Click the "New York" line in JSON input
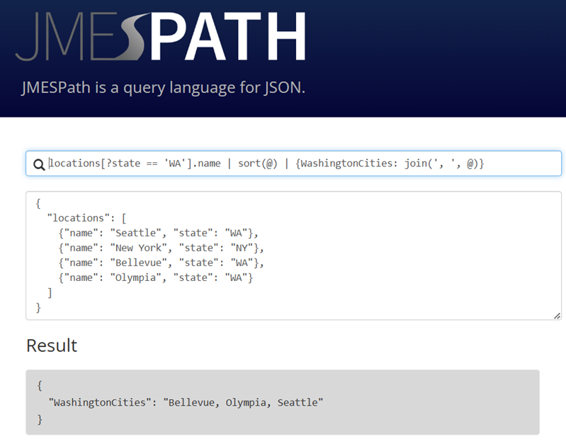Viewport: 566px width, 441px height. click(161, 248)
